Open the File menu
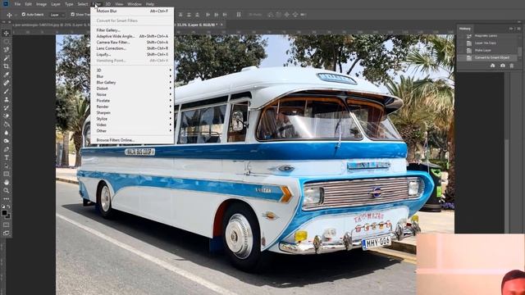Screen dimensions: 525x295 [17, 4]
